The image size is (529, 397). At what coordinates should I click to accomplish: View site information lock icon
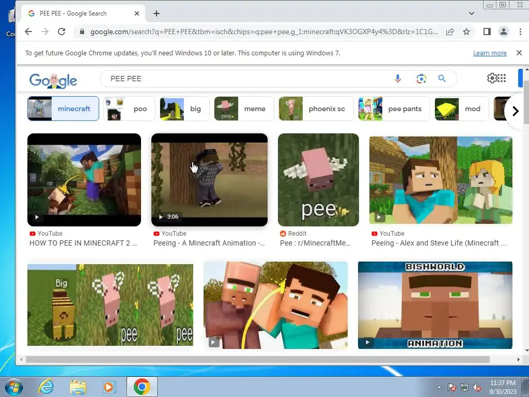[x=82, y=32]
